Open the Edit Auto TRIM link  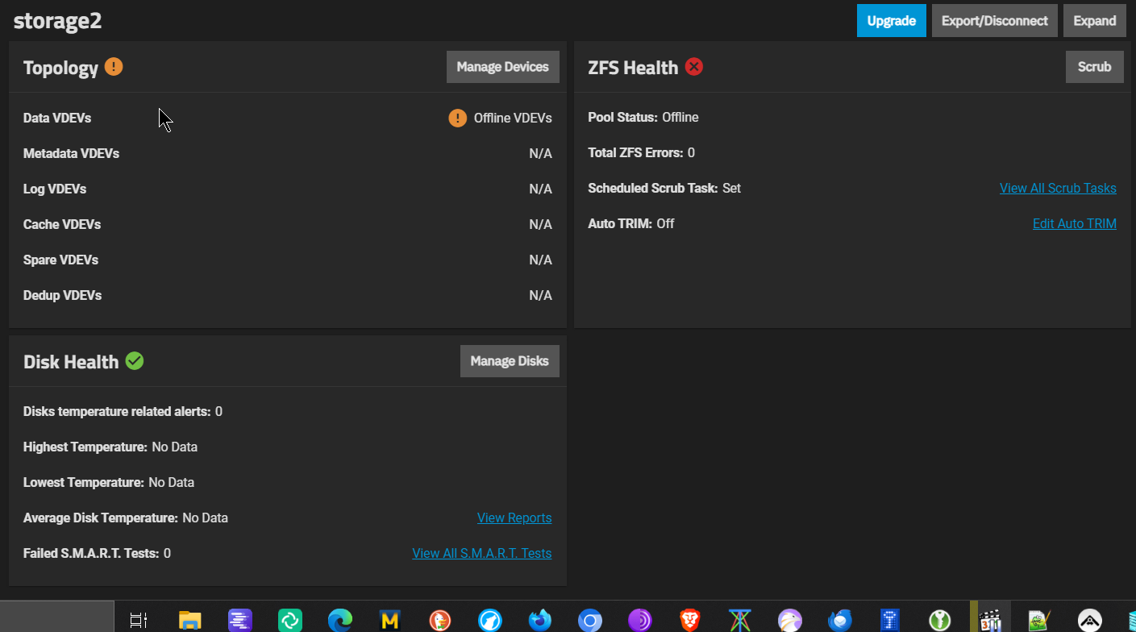pyautogui.click(x=1075, y=223)
